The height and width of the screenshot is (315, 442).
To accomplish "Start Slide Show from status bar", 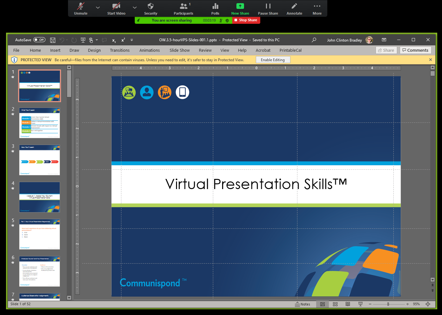I will coord(360,304).
